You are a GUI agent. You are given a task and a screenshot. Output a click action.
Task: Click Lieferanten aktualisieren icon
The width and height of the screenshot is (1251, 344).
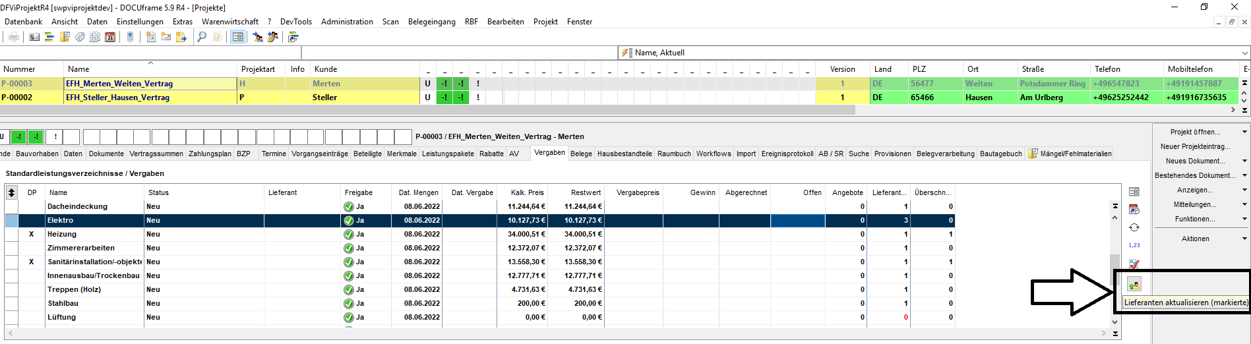[x=1134, y=285]
